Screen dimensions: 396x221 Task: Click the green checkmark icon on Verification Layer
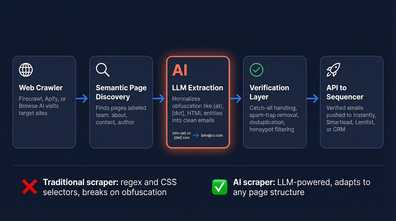coord(256,70)
